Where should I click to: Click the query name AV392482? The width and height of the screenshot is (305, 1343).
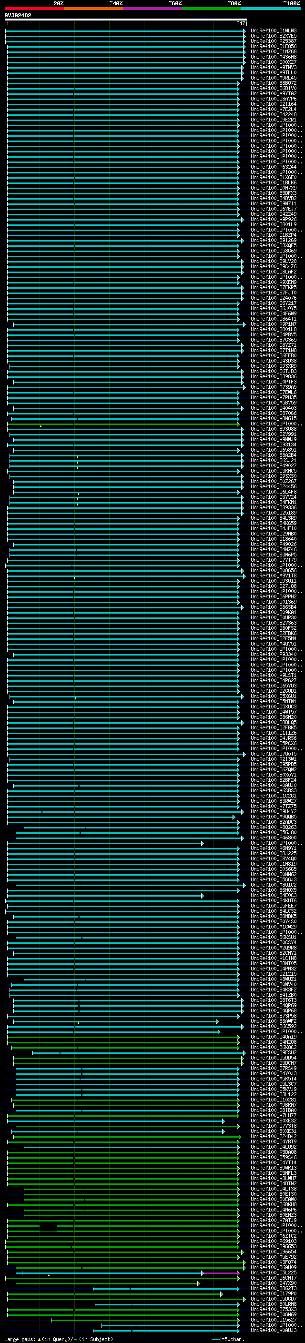(x=18, y=15)
